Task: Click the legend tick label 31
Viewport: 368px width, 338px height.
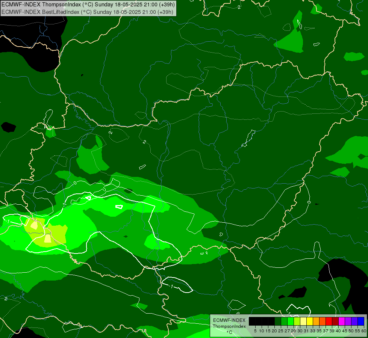Action: tap(306, 331)
